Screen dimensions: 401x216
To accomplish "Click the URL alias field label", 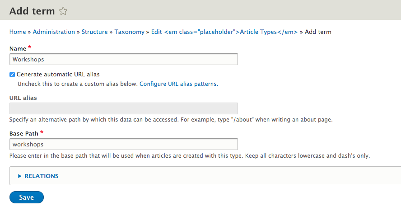I will (x=23, y=98).
